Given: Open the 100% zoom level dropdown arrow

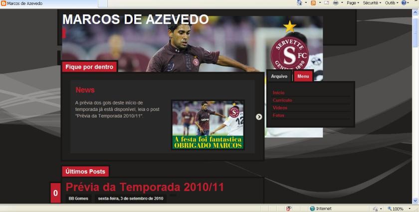Looking at the screenshot, I should tap(409, 209).
